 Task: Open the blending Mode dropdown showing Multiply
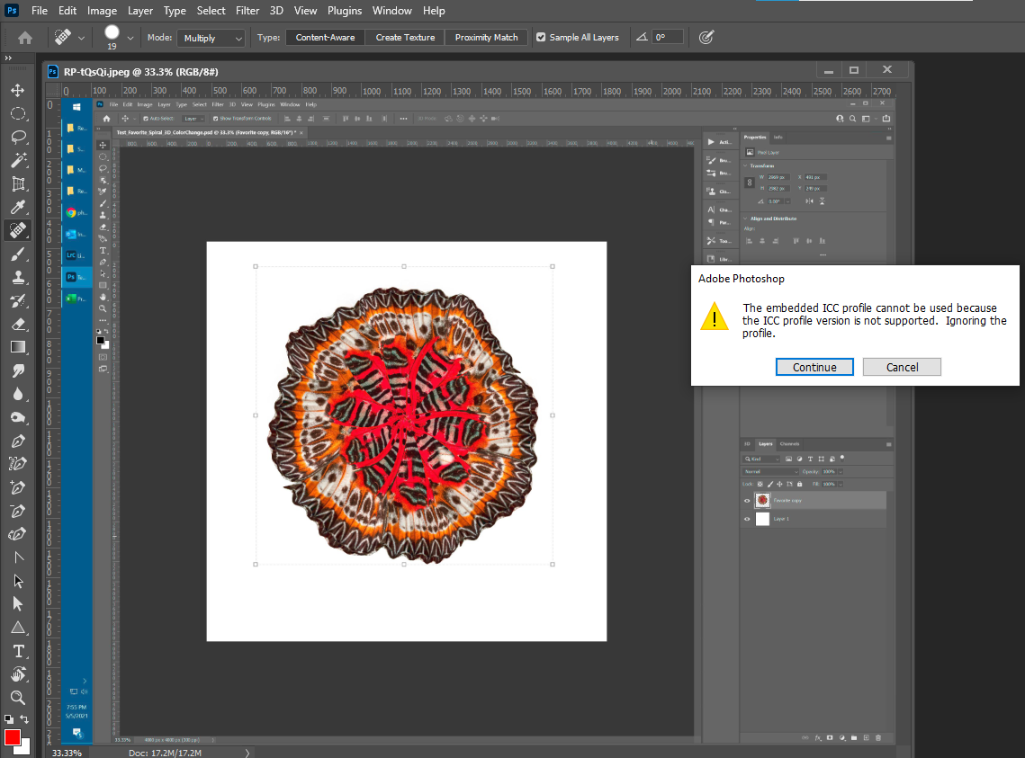coord(211,38)
